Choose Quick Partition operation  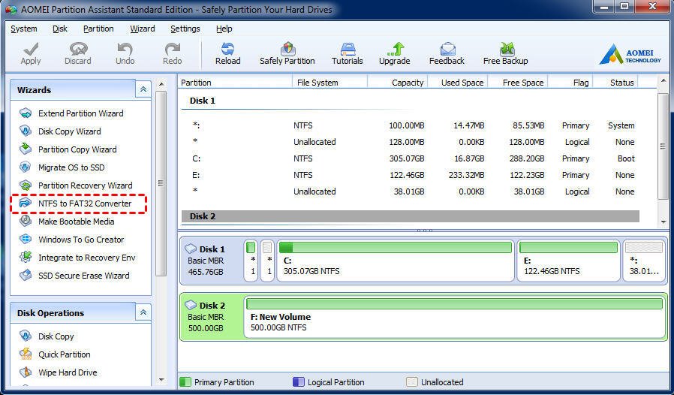65,354
